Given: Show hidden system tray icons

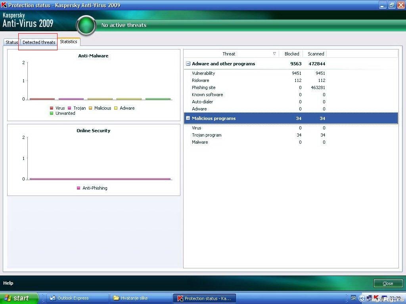Looking at the screenshot, I should coord(362,298).
